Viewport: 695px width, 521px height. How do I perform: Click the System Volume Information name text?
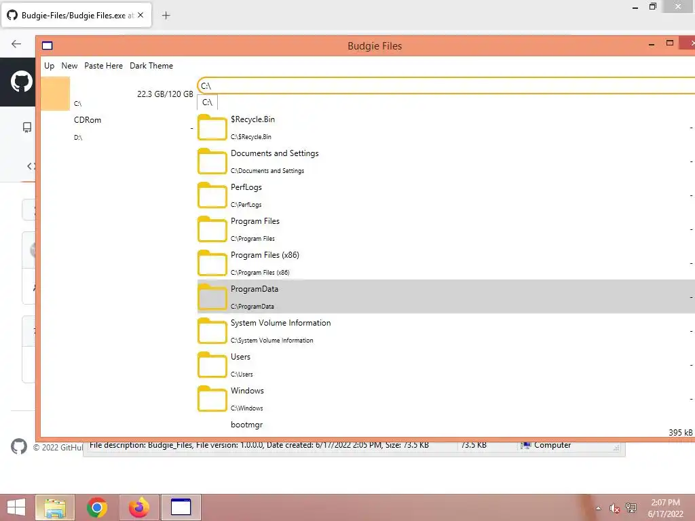click(280, 323)
